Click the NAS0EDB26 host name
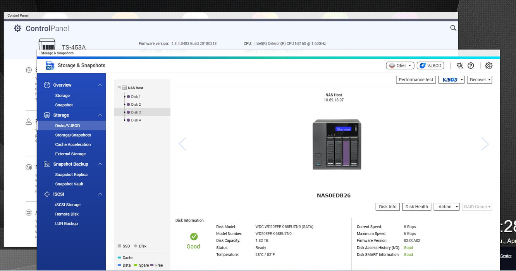This screenshot has width=516, height=271. 334,196
